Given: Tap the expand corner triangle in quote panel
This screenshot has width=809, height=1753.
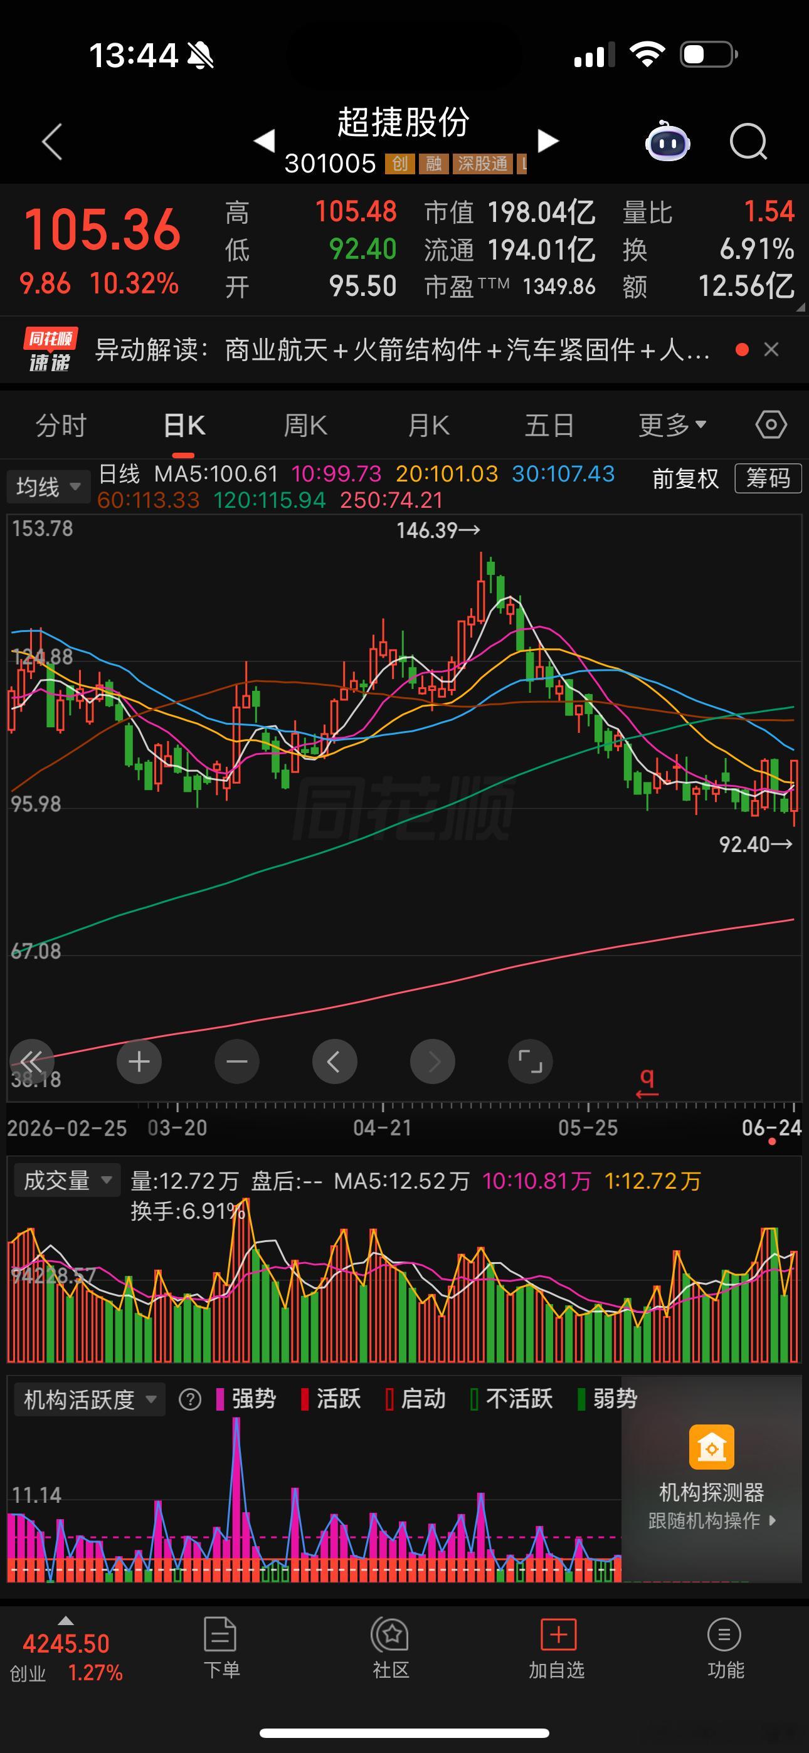Looking at the screenshot, I should 800,307.
